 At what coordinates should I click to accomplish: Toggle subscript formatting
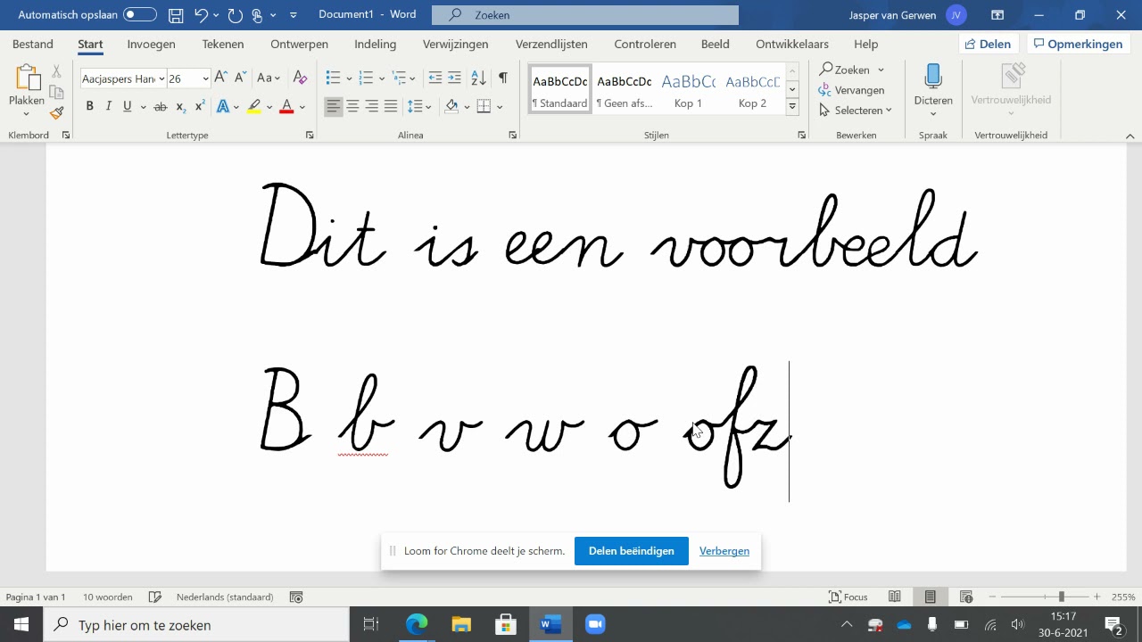pos(180,106)
